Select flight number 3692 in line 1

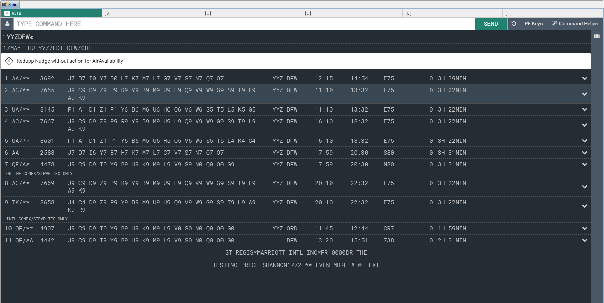[x=47, y=78]
